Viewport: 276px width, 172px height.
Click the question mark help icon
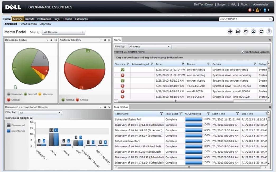point(269,32)
